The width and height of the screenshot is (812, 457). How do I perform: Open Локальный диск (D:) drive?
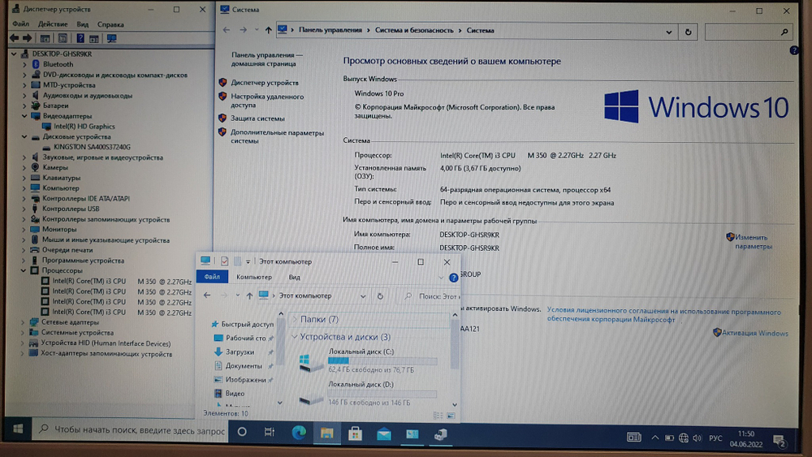click(368, 394)
